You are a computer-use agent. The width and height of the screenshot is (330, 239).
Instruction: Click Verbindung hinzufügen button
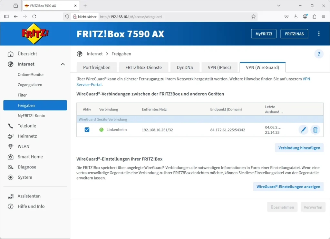(x=299, y=148)
